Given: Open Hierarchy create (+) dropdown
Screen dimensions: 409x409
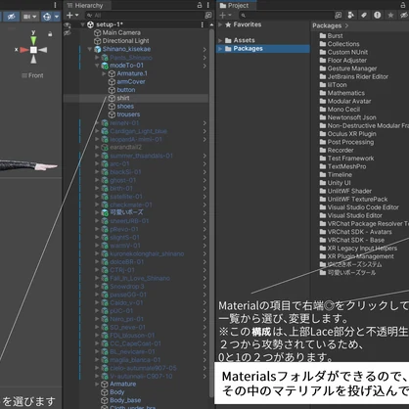Looking at the screenshot, I should pos(72,15).
